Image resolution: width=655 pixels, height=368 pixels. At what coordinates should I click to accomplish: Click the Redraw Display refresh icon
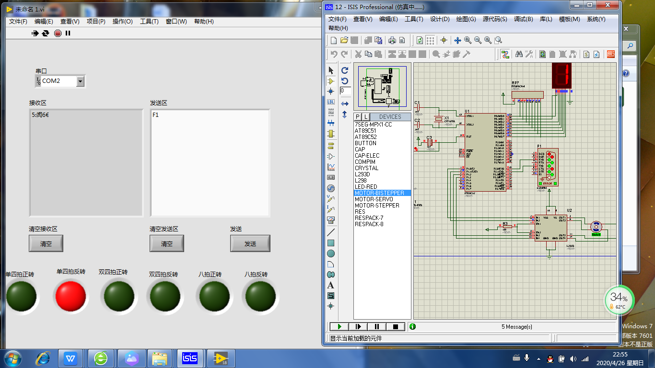point(420,40)
